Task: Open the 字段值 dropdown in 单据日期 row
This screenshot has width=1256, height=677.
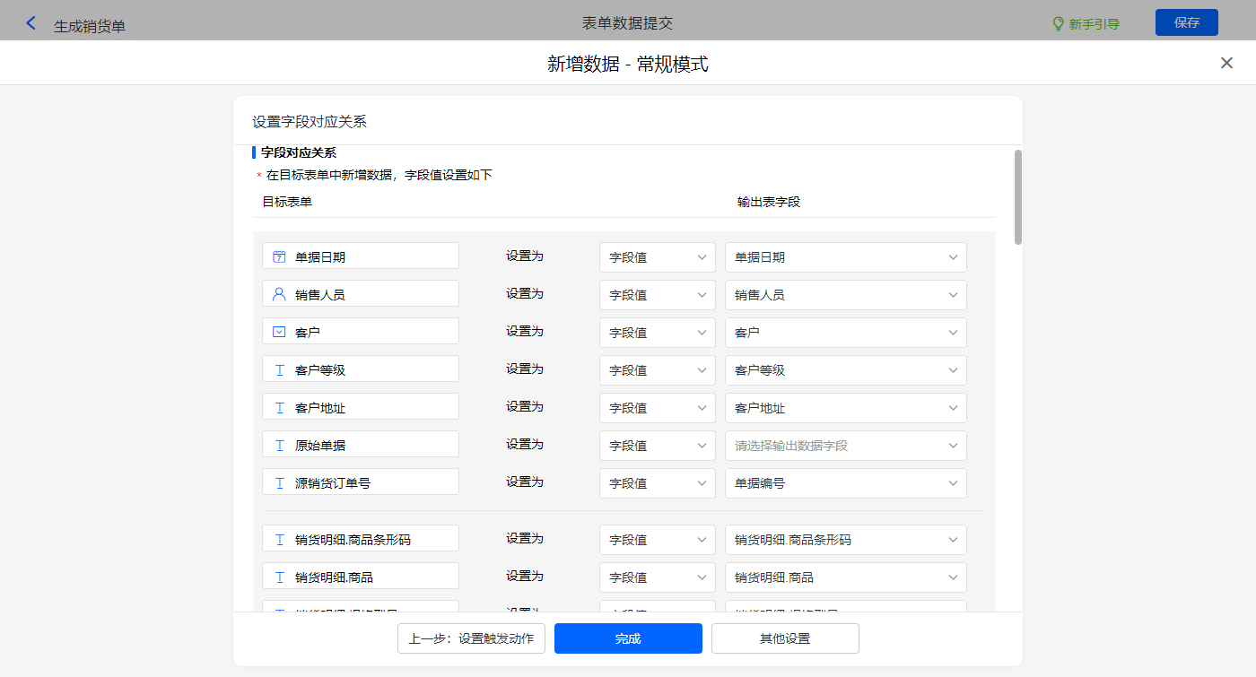Action: pyautogui.click(x=657, y=257)
